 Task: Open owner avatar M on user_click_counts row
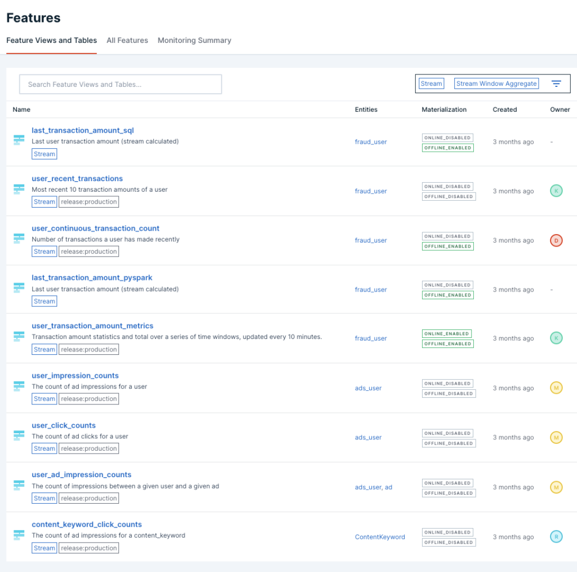556,437
